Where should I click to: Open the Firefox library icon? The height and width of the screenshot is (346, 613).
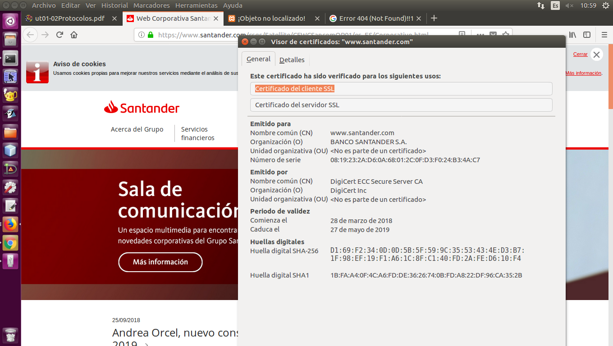[572, 35]
